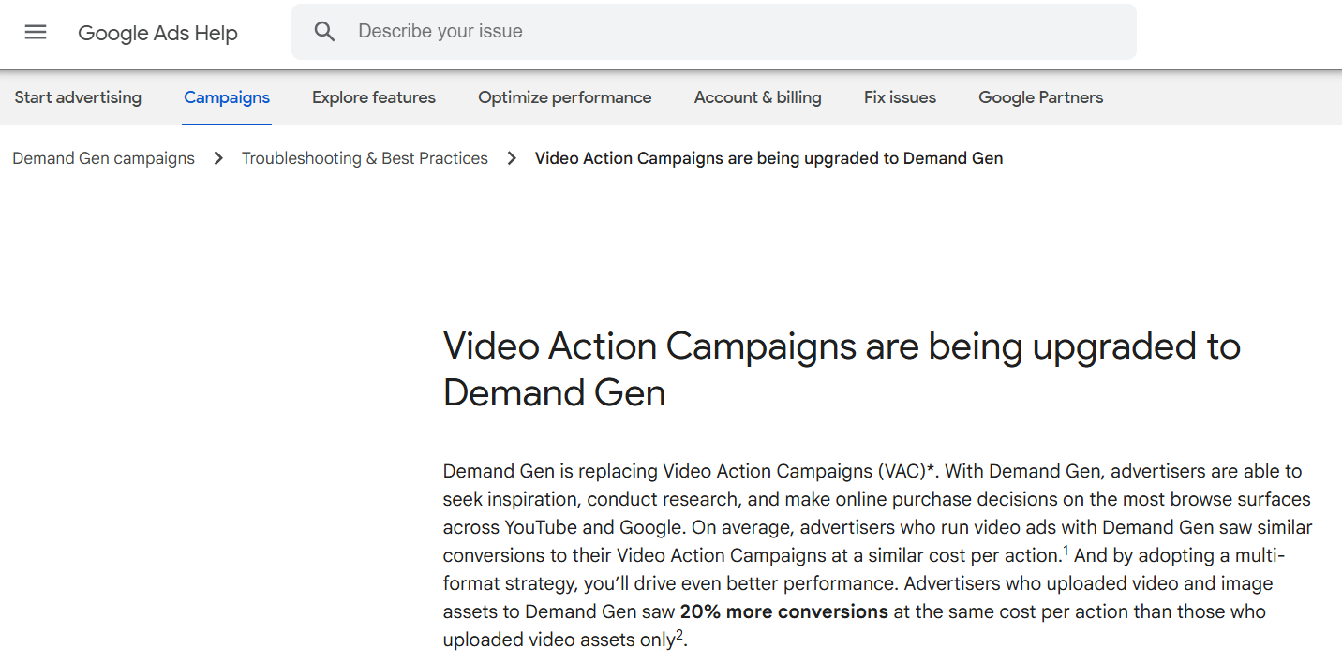
Task: Click the chevron after Troubleshooting & Best Practices
Action: click(512, 158)
